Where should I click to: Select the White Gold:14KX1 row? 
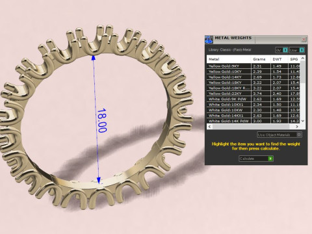[x=253, y=116]
